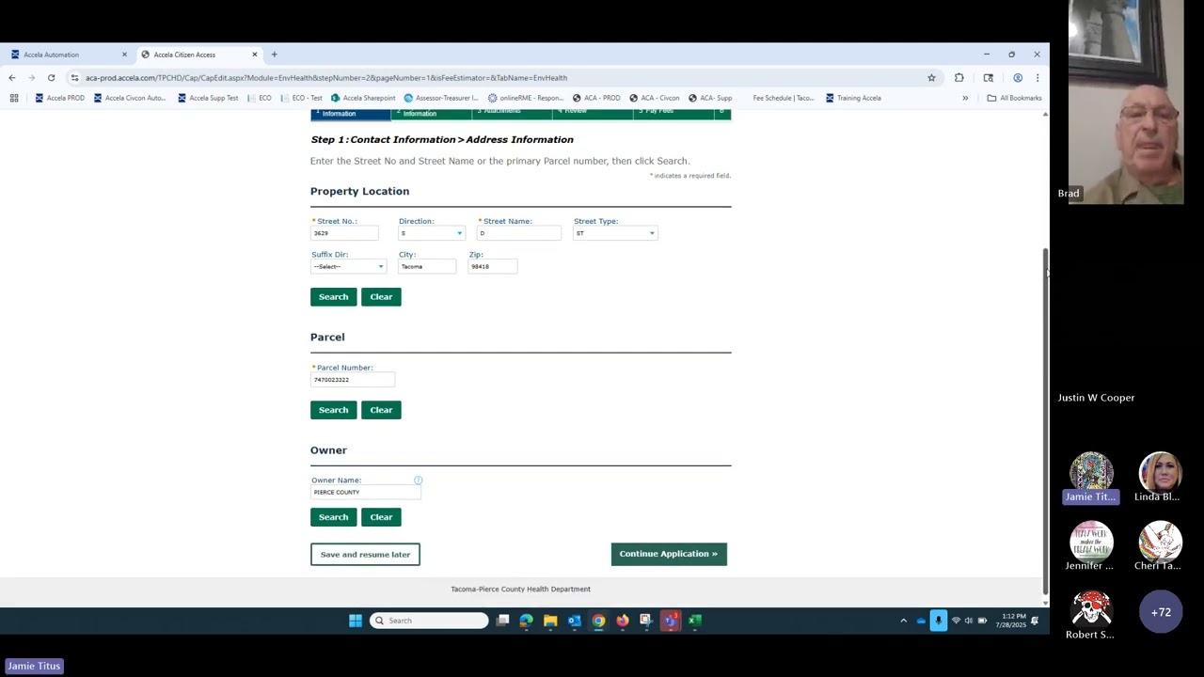Open the notifications bell icon

(1035, 621)
